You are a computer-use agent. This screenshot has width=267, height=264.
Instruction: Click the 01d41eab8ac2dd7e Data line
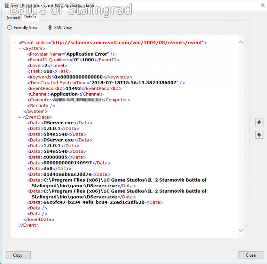(69, 174)
